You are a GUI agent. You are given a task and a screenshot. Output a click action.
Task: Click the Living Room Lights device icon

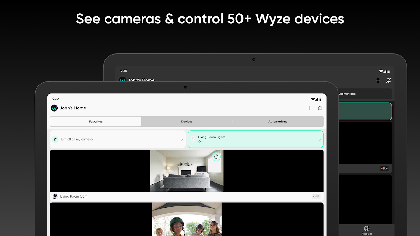pyautogui.click(x=193, y=139)
